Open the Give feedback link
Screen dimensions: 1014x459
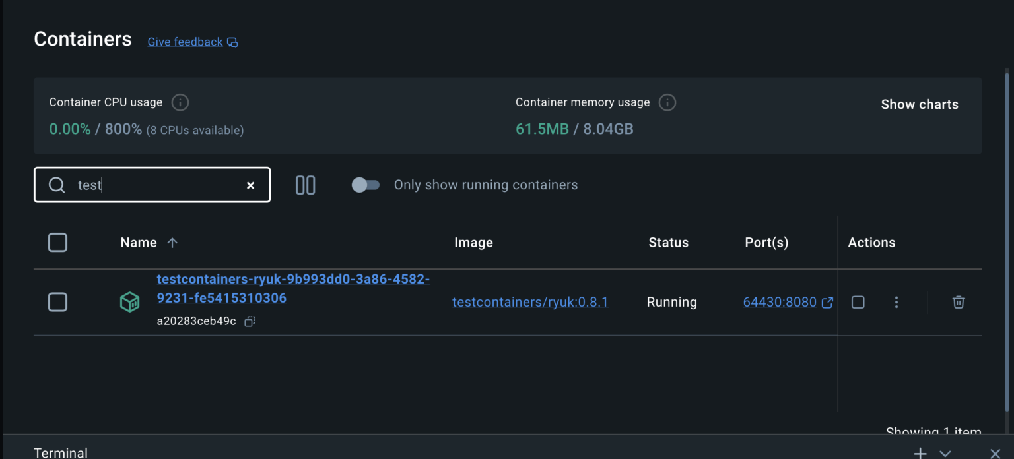click(x=186, y=42)
